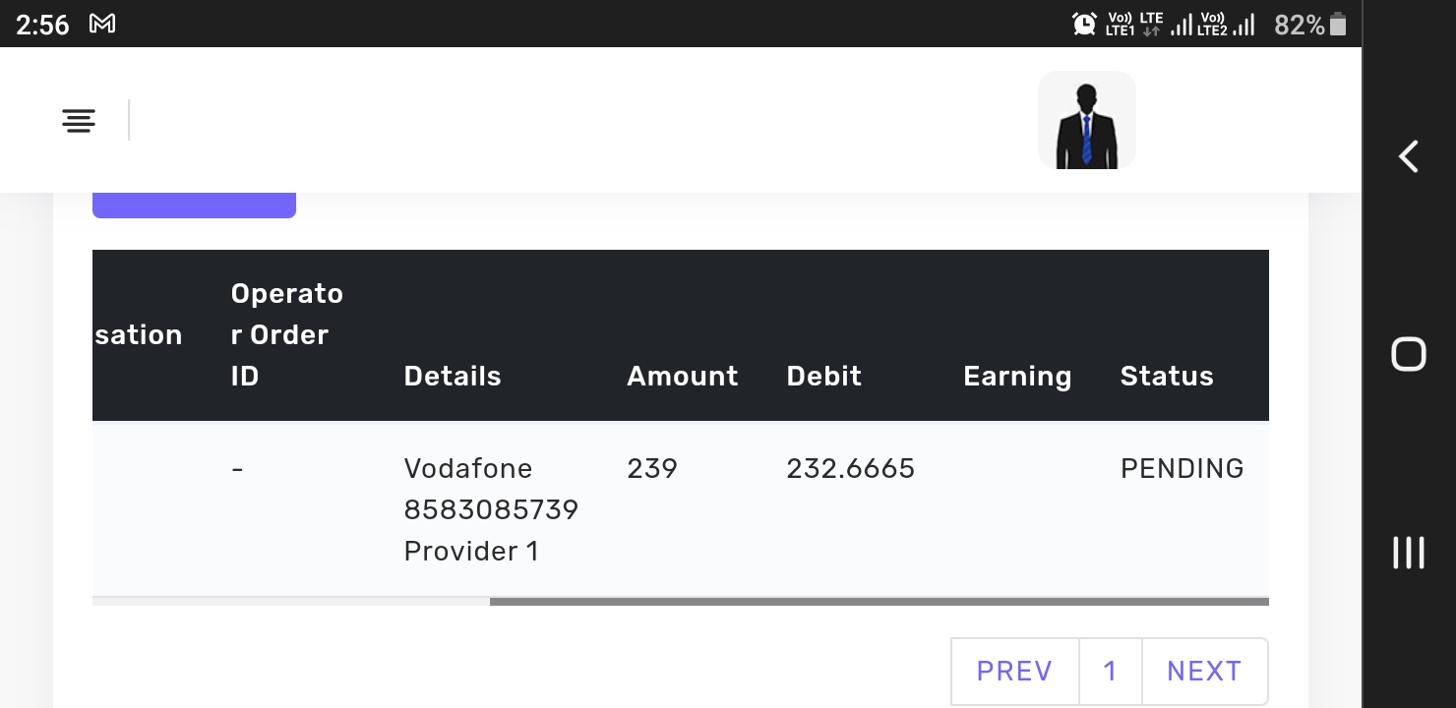The image size is (1456, 708).
Task: Click the Earning column header
Action: pos(1016,376)
